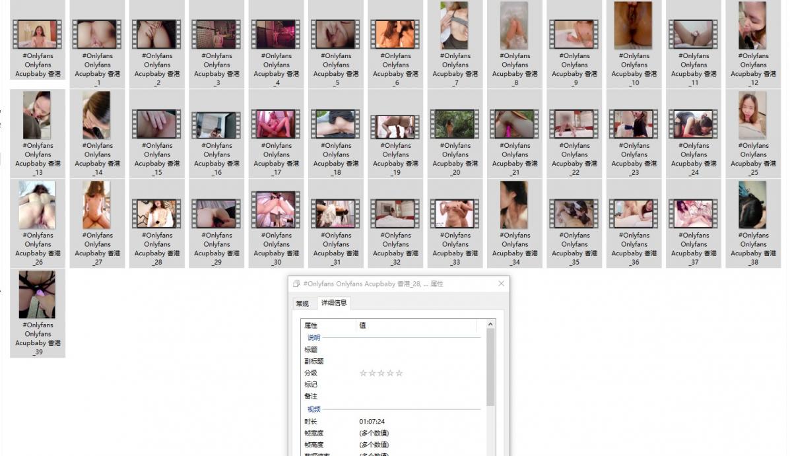The image size is (790, 456).
Task: Select the 详细信息 tab
Action: point(333,303)
